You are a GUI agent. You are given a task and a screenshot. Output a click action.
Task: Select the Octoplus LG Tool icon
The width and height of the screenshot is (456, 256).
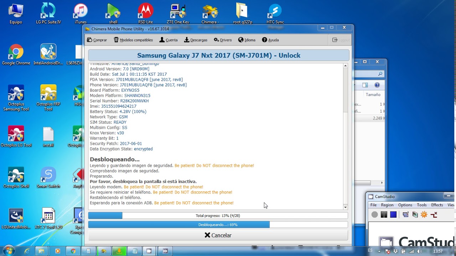coord(16,136)
